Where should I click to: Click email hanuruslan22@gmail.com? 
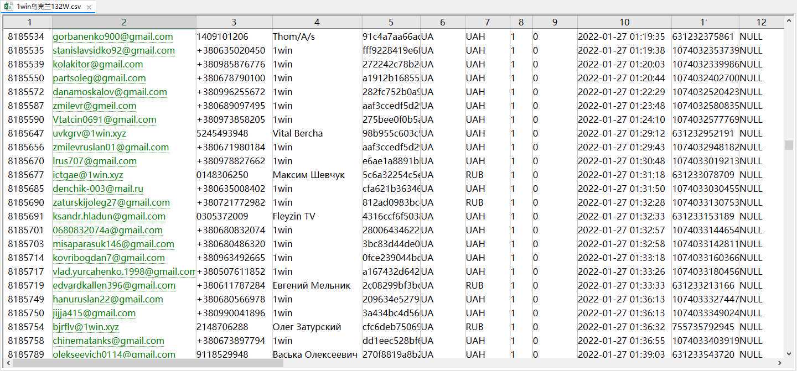click(x=108, y=299)
